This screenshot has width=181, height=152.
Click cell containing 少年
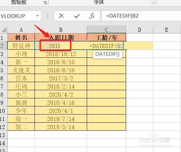point(21,111)
